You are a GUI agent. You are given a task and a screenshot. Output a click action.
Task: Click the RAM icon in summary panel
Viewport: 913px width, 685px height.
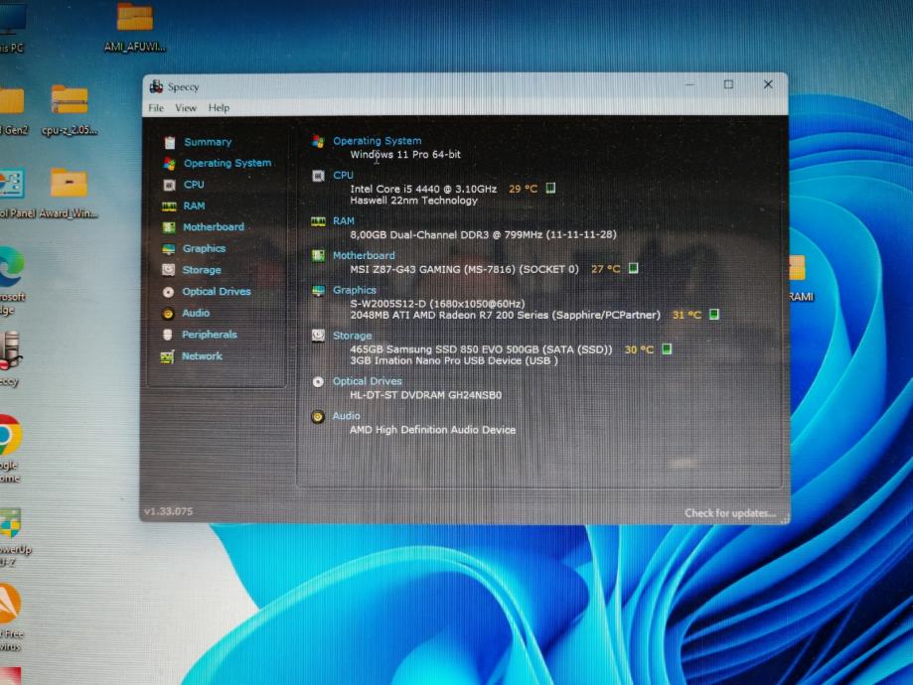tap(318, 221)
